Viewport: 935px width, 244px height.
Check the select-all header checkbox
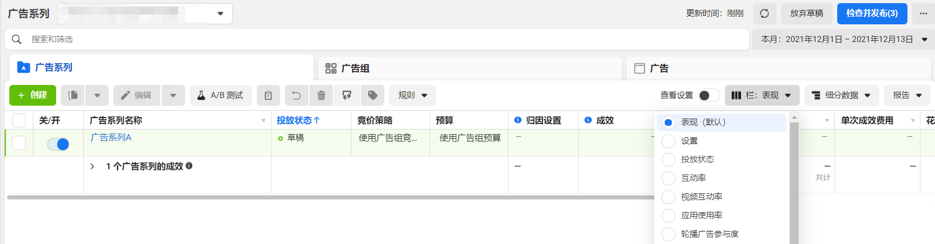[19, 120]
